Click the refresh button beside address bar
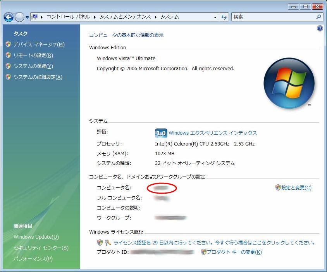Screen dimensions: 327x272 click(224, 17)
